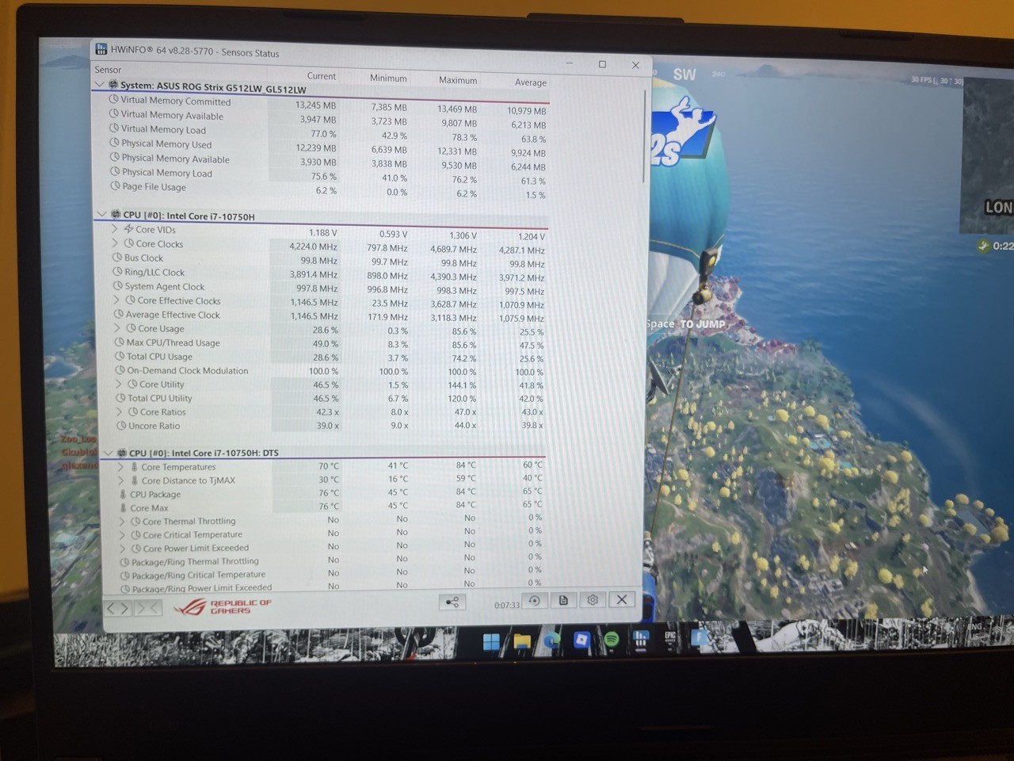This screenshot has width=1014, height=761.
Task: Expand the Core Usage row
Action: (x=118, y=327)
